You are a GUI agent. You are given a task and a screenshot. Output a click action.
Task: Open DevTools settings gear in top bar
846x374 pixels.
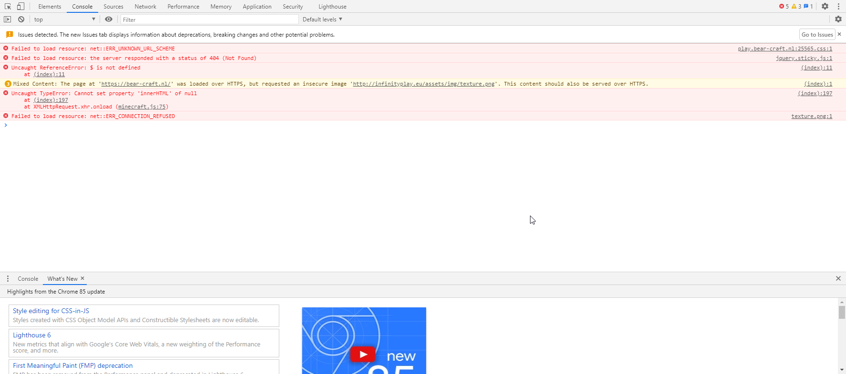[825, 6]
